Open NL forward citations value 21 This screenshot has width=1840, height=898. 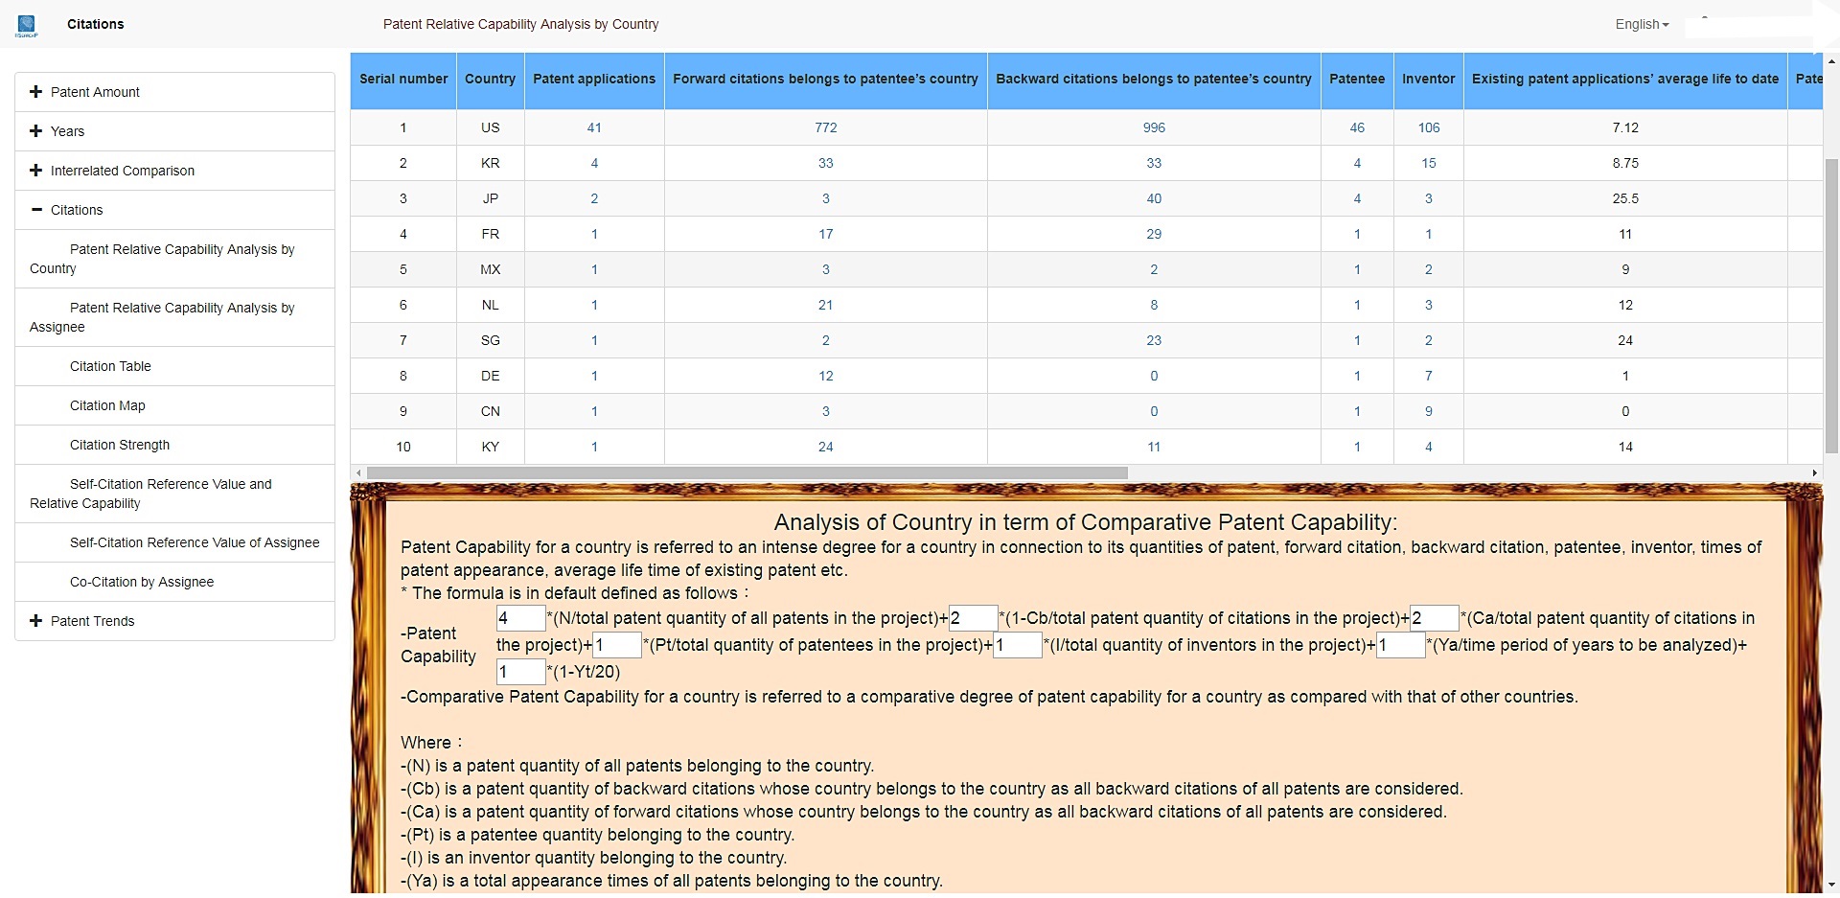coord(826,305)
